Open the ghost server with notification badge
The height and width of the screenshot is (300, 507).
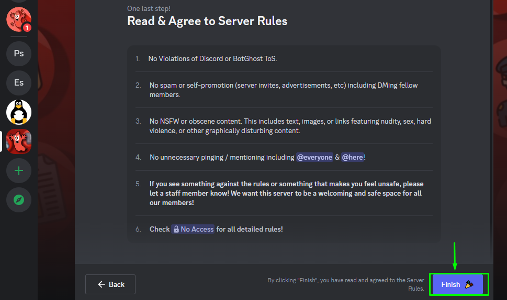(19, 19)
